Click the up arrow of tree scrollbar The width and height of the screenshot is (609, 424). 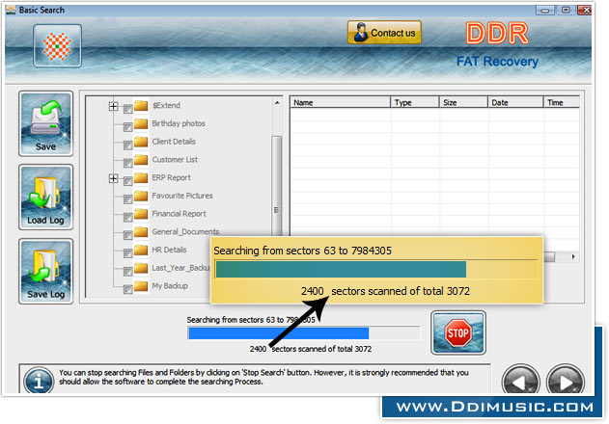pyautogui.click(x=277, y=103)
